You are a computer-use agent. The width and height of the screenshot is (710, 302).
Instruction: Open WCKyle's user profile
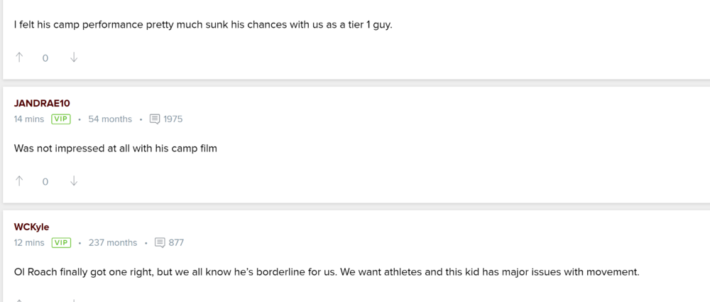31,227
